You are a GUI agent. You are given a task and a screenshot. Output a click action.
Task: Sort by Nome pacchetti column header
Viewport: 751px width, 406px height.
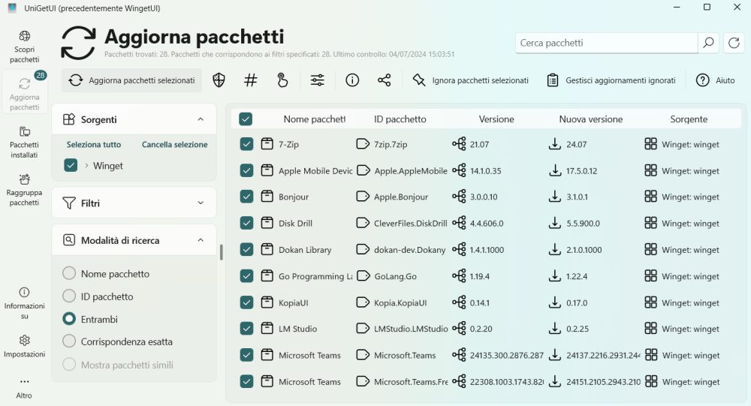click(x=314, y=119)
